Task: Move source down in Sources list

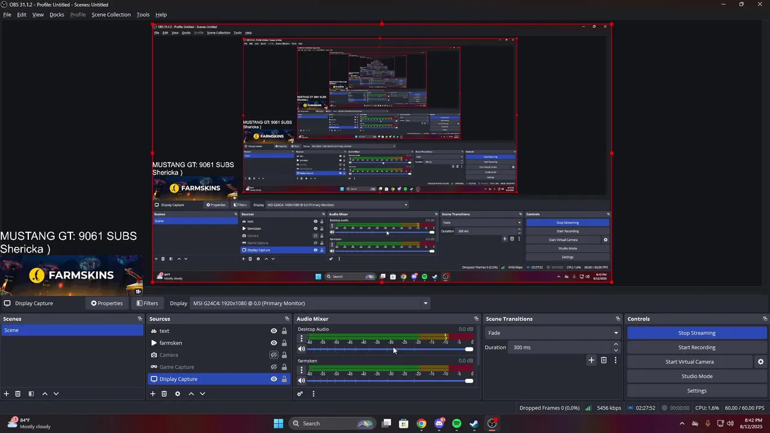Action: coord(202,394)
